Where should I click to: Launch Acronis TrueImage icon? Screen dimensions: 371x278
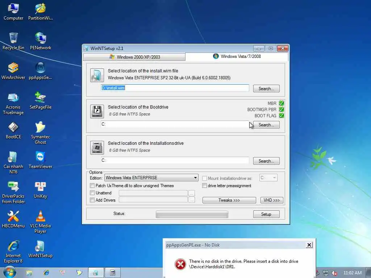pos(13,104)
